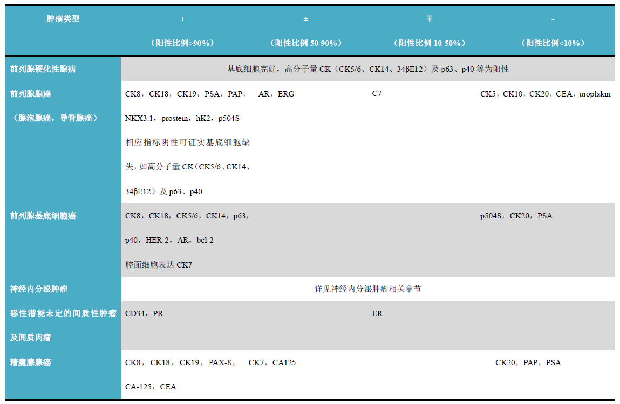
Task: Select the 基底细胞完好 description line
Action: click(367, 69)
